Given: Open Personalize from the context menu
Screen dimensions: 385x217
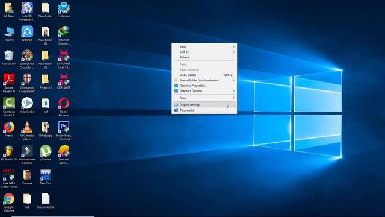Looking at the screenshot, I should (x=205, y=110).
